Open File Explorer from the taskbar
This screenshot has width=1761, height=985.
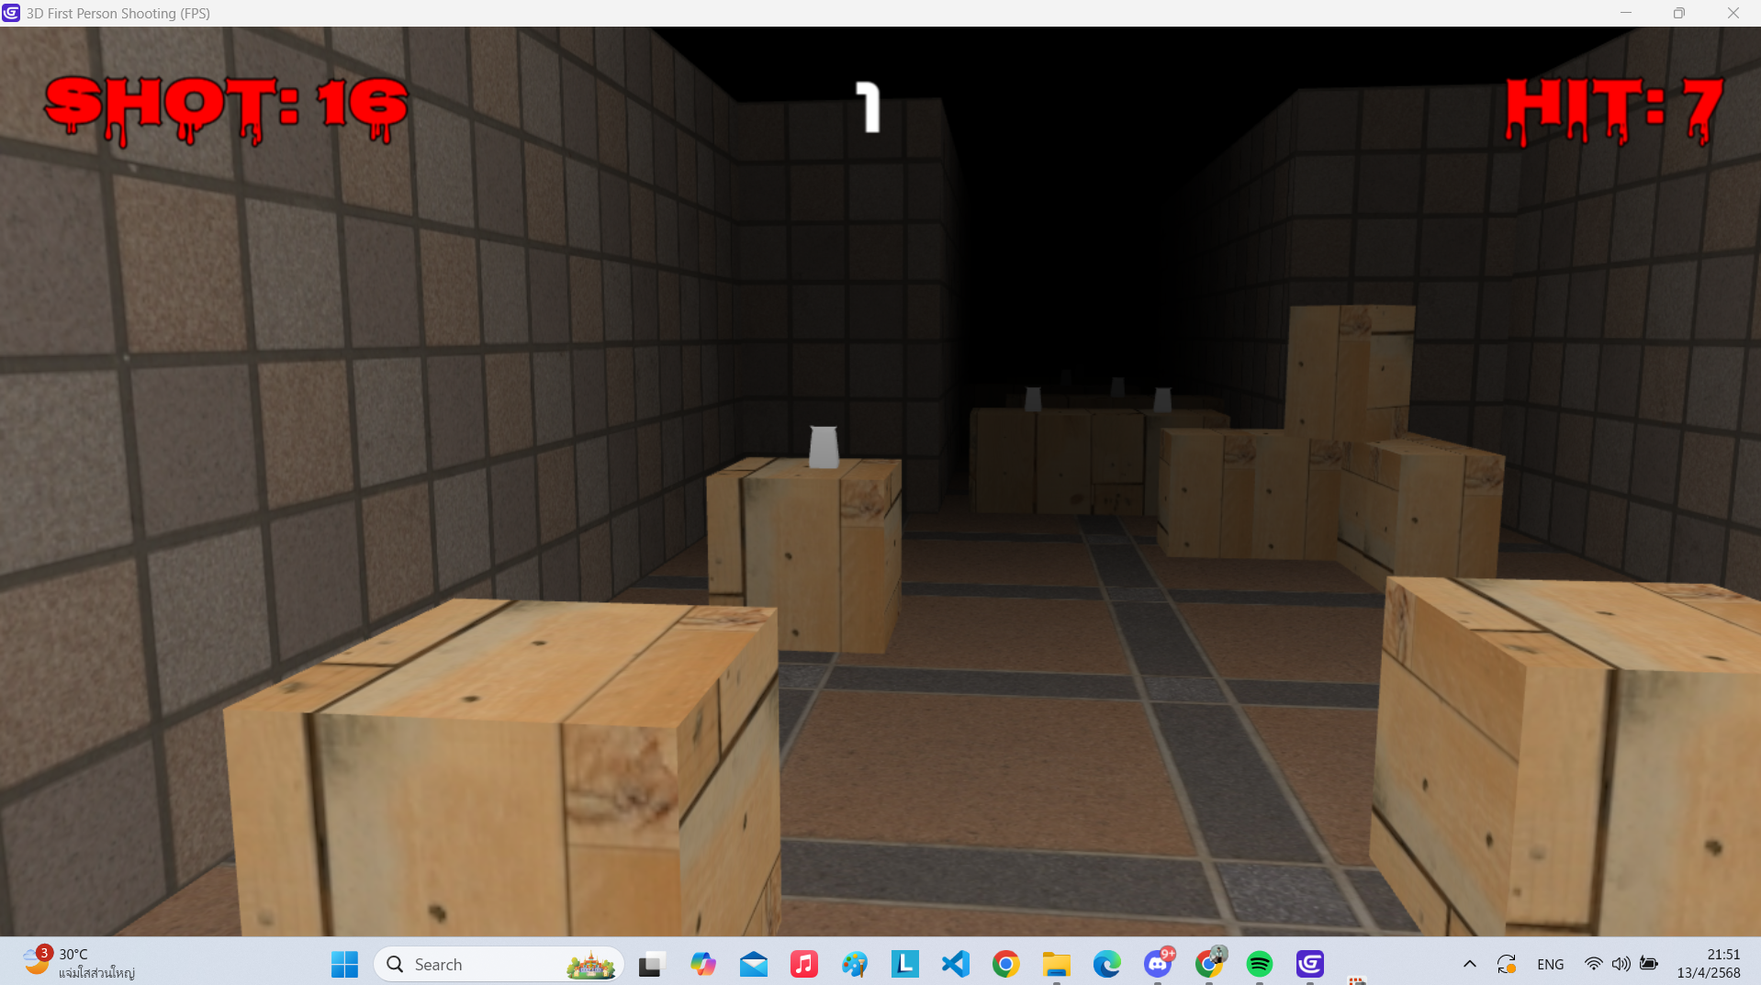pyautogui.click(x=1056, y=963)
